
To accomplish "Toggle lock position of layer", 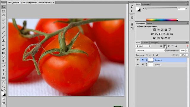I will pos(154,55).
